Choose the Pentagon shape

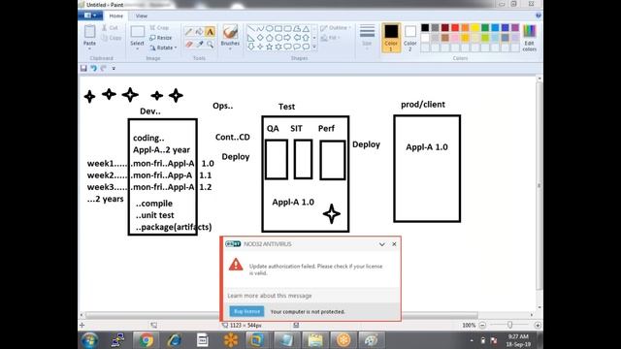click(270, 38)
